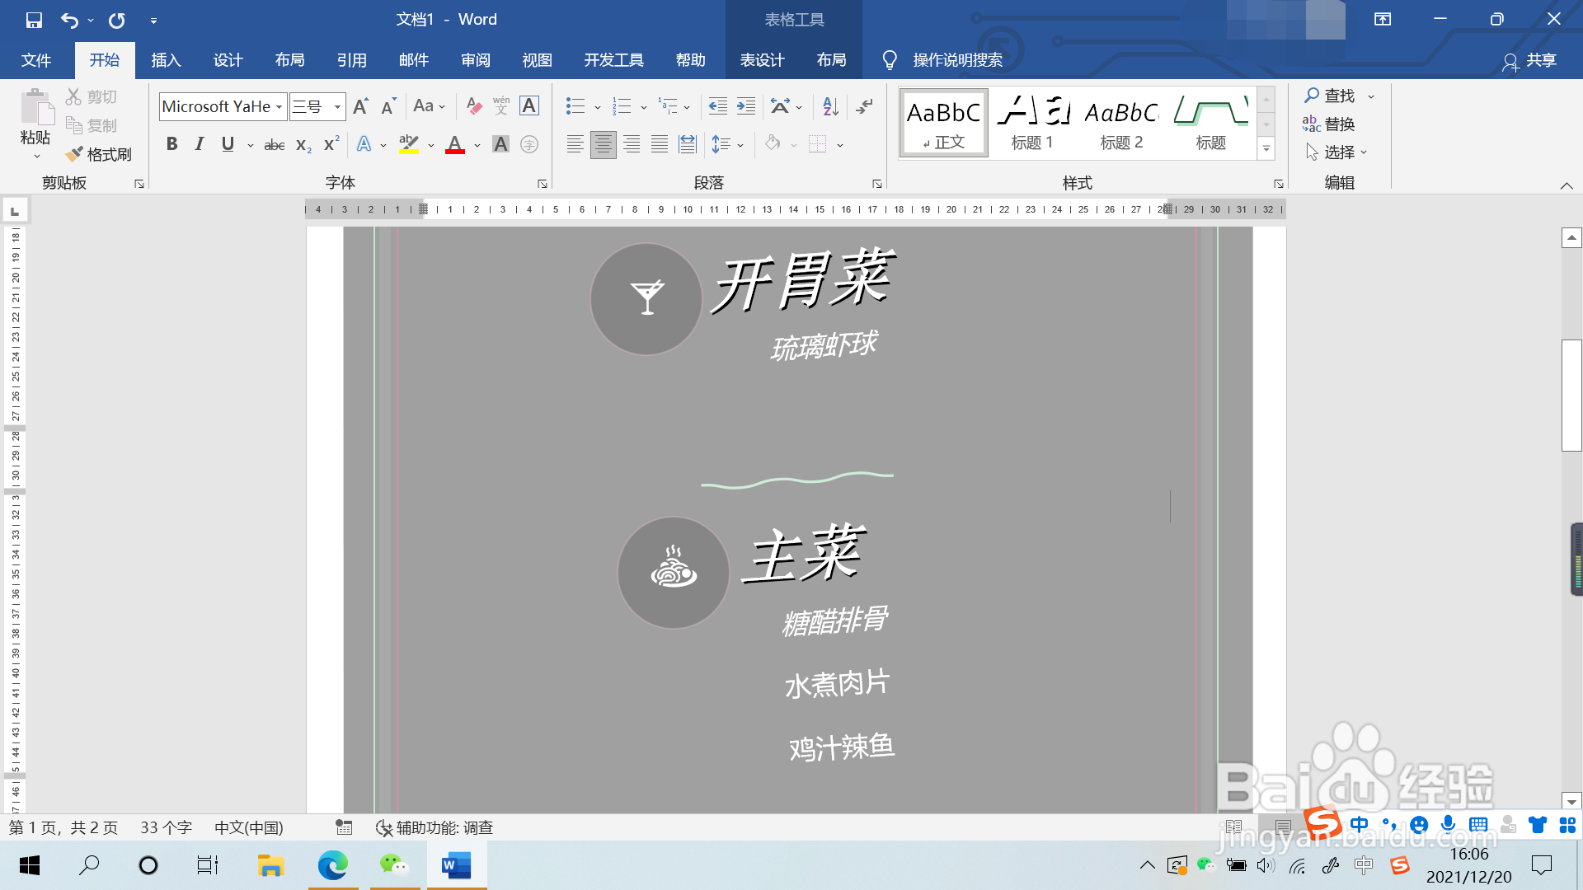Apply strikethrough to text
This screenshot has width=1583, height=890.
[x=274, y=144]
